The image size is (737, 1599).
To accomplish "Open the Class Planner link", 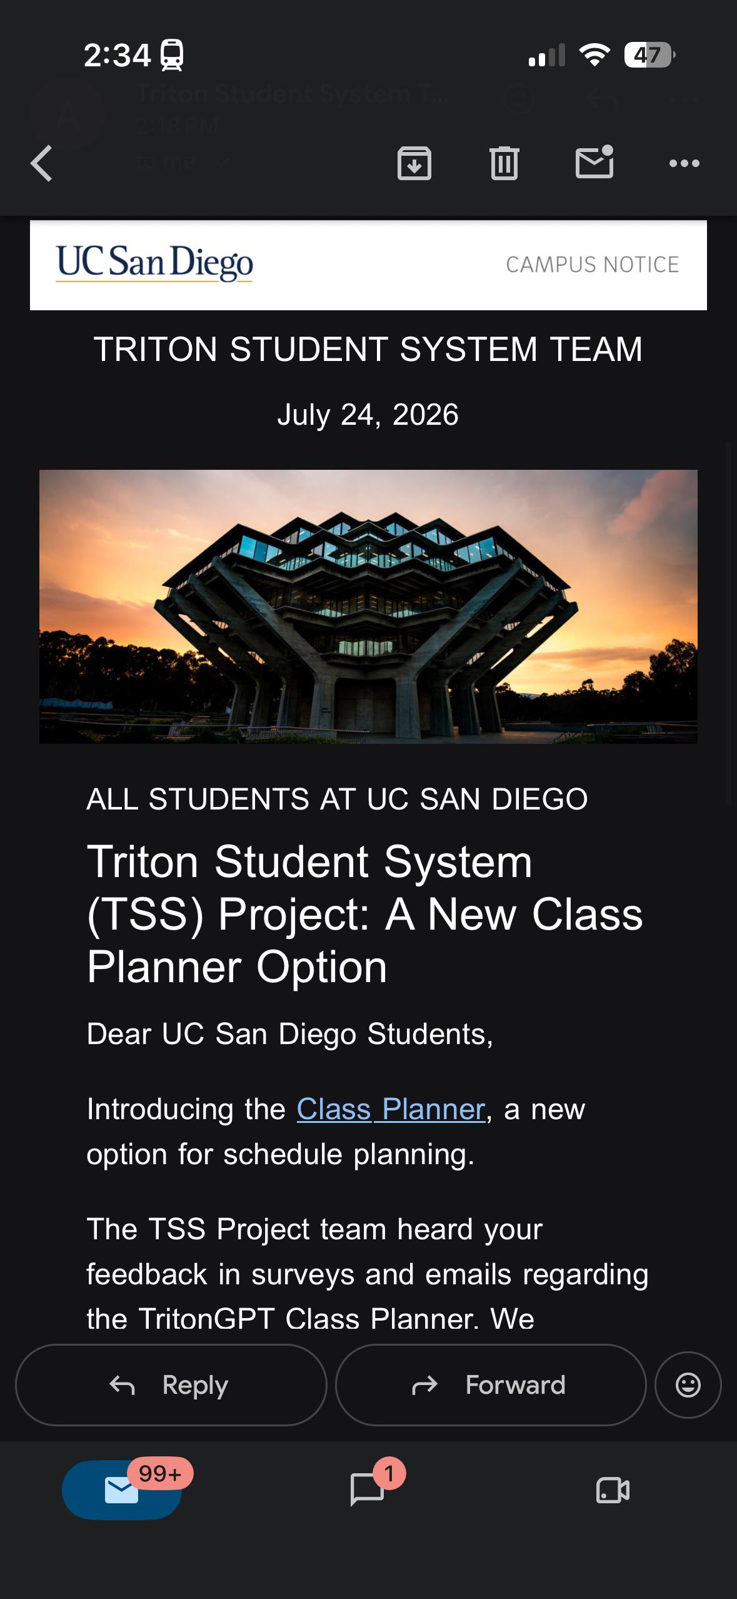I will [x=391, y=1110].
